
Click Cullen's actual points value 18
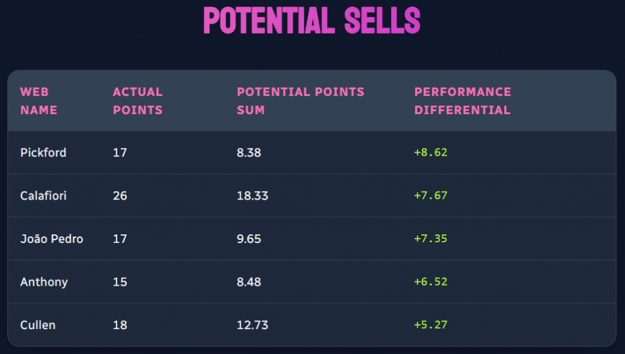tap(120, 325)
